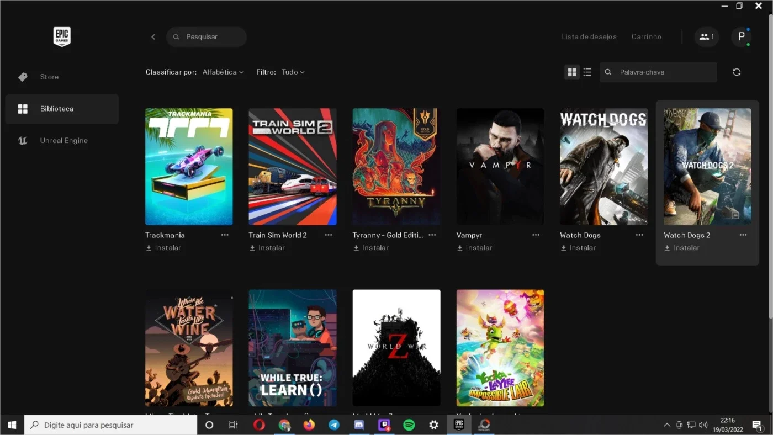Switch to list view layout

pos(587,72)
